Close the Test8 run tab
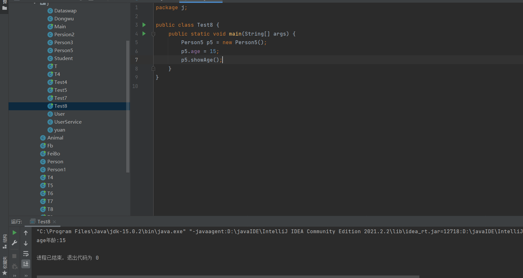 (54, 222)
